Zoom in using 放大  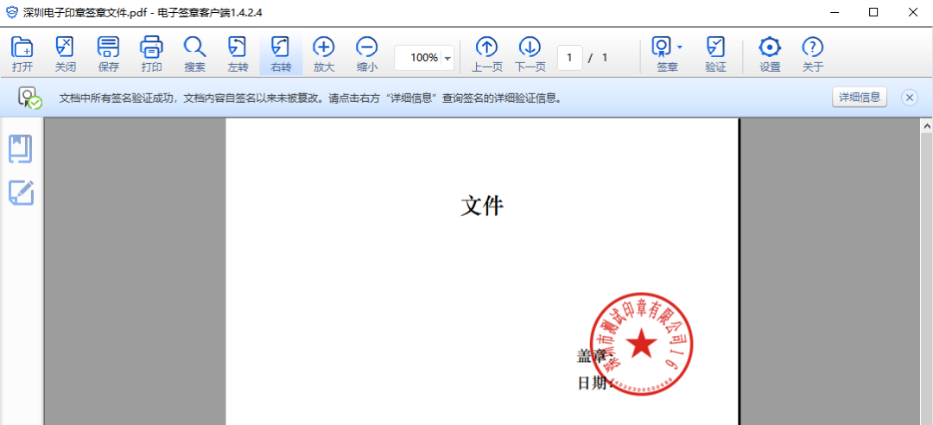pyautogui.click(x=324, y=54)
